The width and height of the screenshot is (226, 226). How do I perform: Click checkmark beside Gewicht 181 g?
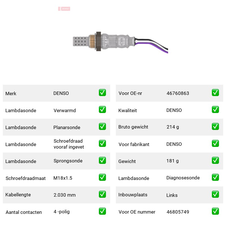(215, 160)
